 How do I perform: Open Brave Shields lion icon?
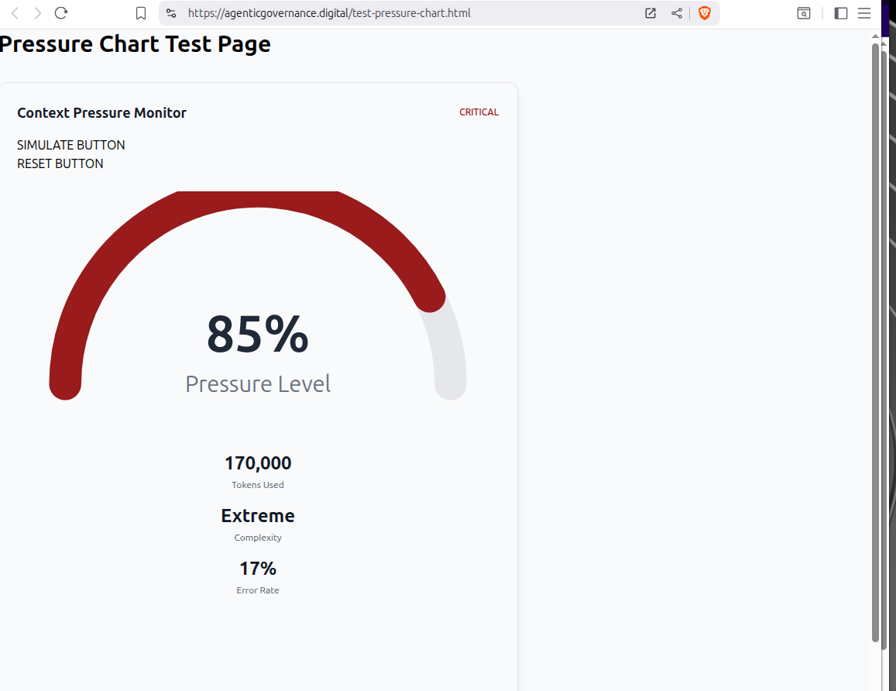[704, 13]
